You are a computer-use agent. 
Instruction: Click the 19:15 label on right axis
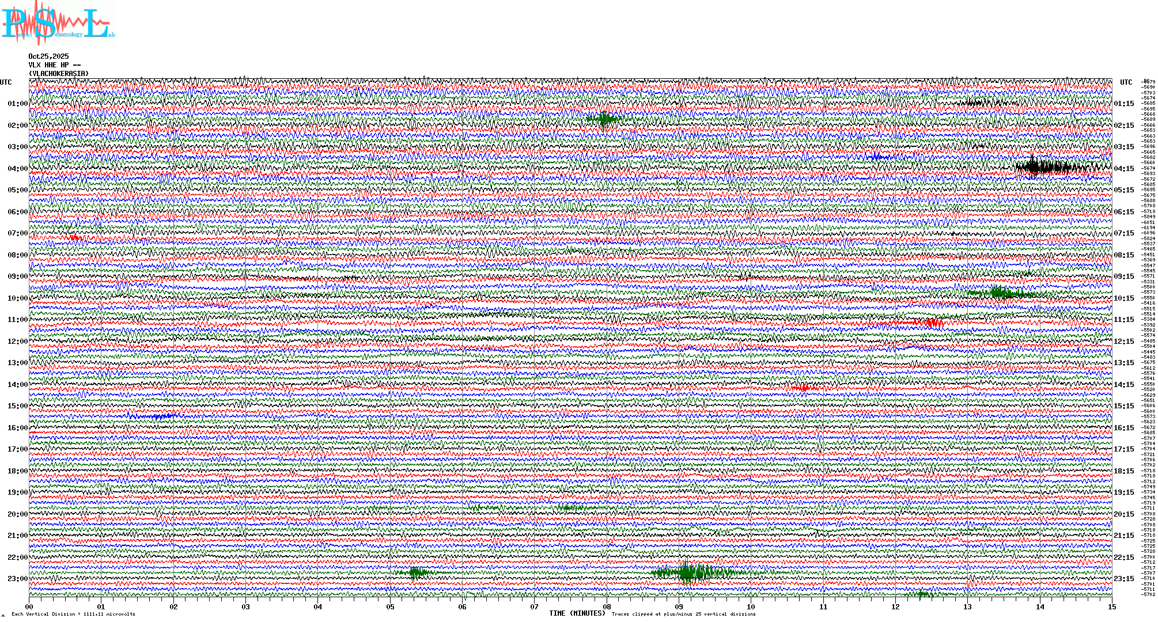click(x=1123, y=492)
